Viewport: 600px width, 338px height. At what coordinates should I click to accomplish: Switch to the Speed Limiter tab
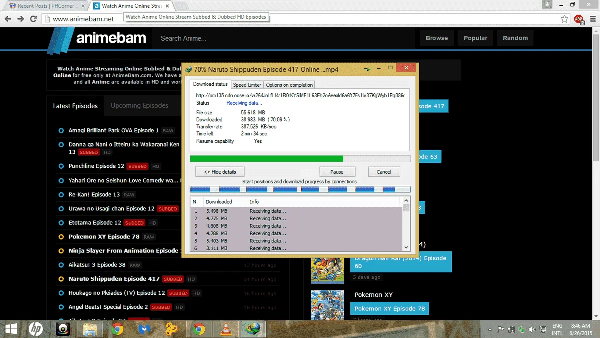click(247, 85)
